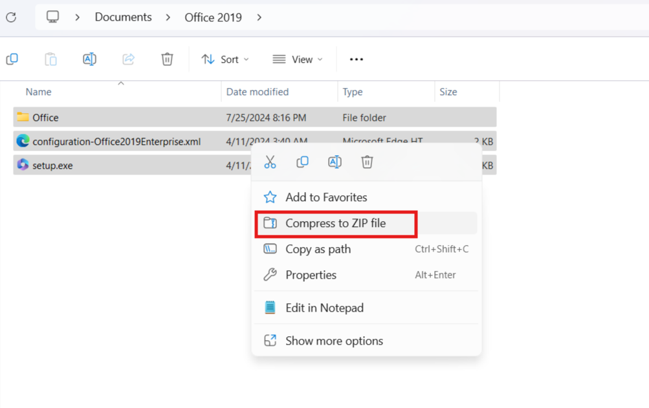Click the Edge icon of the xml file
The image size is (649, 408).
pos(23,141)
